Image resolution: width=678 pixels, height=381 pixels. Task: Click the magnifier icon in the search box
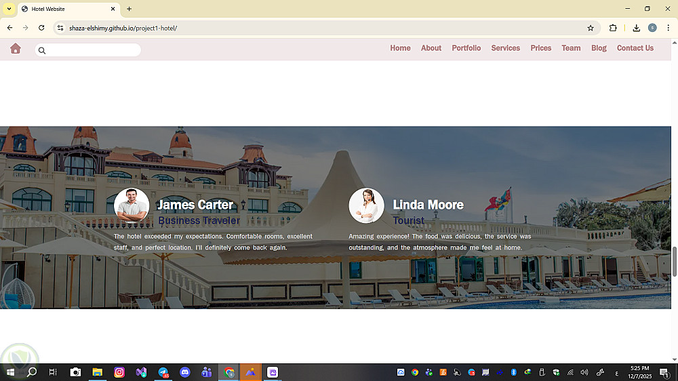[x=42, y=51]
